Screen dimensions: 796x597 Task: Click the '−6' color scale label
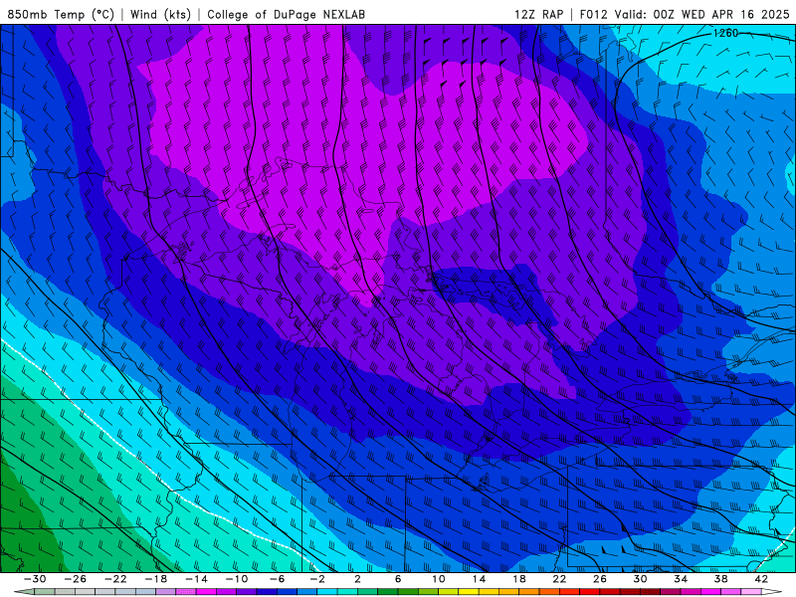(x=278, y=579)
